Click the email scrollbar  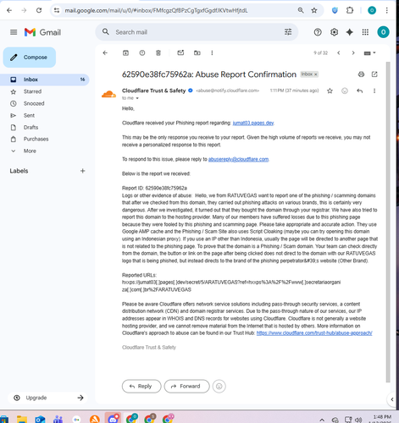(388, 222)
